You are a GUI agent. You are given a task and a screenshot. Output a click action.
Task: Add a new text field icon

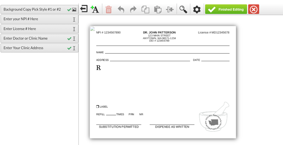(95, 9)
